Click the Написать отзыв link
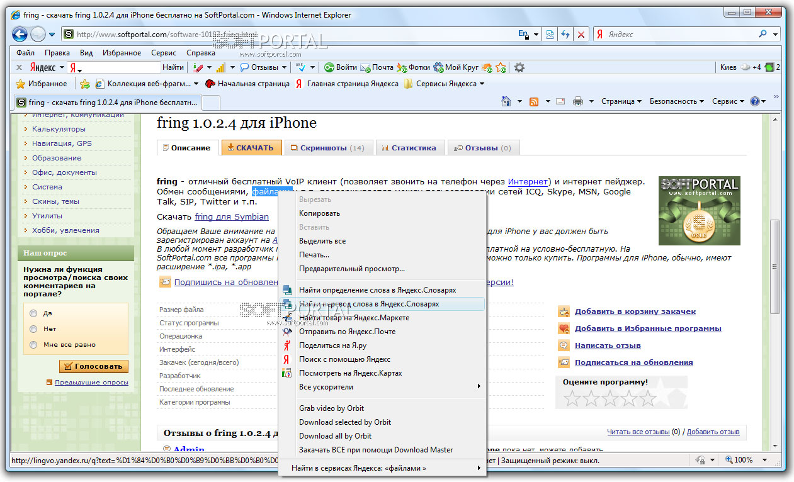Viewport: 794px width, 482px height. 608,345
